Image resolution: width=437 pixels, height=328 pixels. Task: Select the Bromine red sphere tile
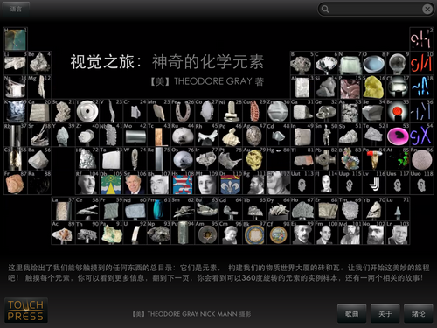[398, 111]
